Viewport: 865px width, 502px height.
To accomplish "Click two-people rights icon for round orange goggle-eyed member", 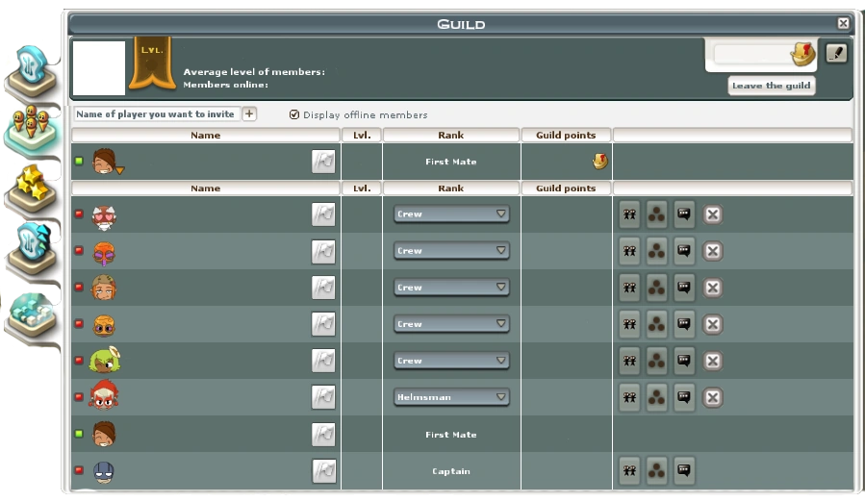I will click(629, 324).
